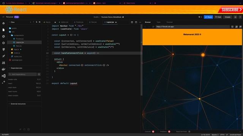Image resolution: width=243 pixels, height=136 pixels.
Task: Collapse the src folder
Action: coord(12,32)
